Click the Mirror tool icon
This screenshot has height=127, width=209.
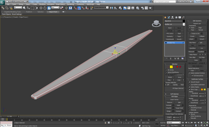click(x=111, y=8)
